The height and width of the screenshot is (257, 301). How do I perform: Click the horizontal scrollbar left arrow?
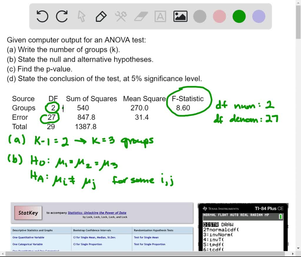coord(2,254)
